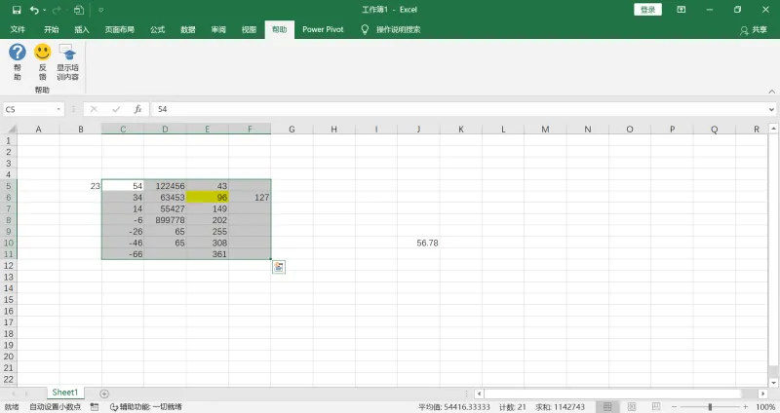
Task: Click cell containing 361
Action: 208,254
